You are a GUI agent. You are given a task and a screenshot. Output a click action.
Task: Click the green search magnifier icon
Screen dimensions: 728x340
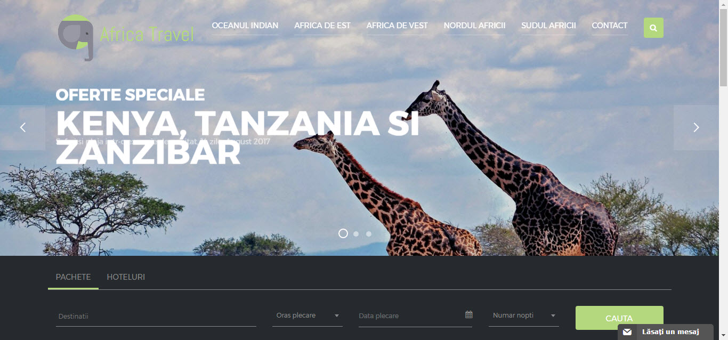[x=653, y=28]
